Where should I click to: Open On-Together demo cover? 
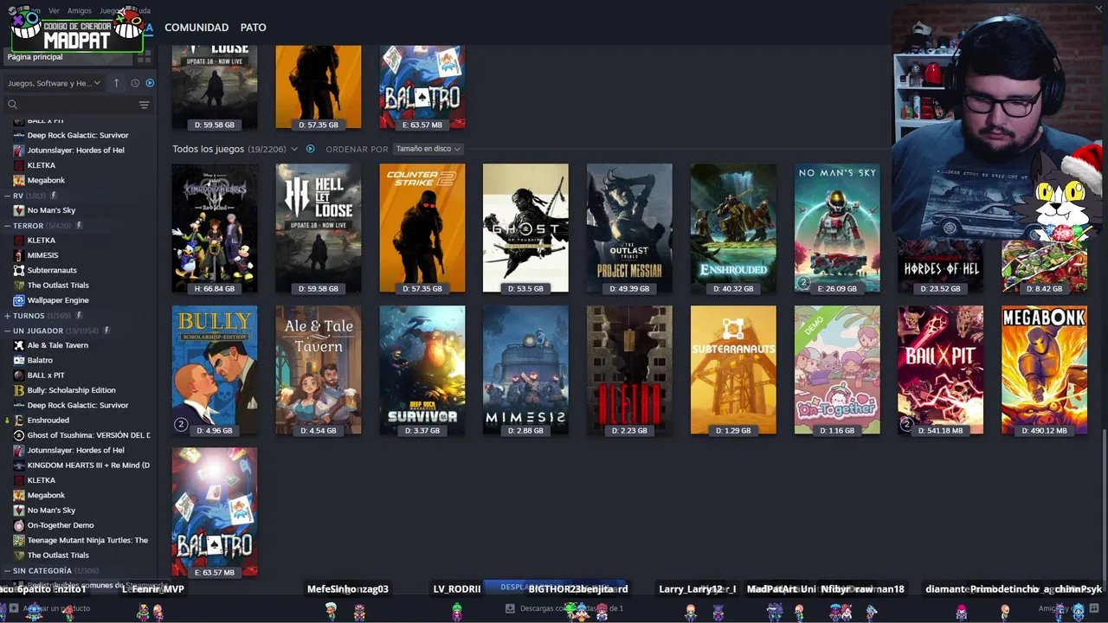[x=837, y=370]
